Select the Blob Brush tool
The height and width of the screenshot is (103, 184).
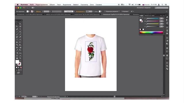click(x=17, y=37)
